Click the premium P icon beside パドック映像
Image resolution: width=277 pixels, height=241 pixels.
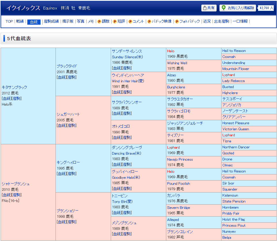pos(149,22)
